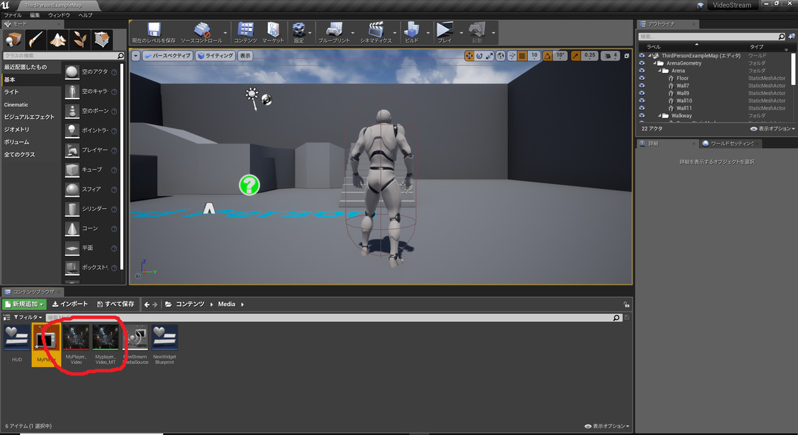798x435 pixels.
Task: Select the rotate gizmo tool in the viewport
Action: [479, 56]
